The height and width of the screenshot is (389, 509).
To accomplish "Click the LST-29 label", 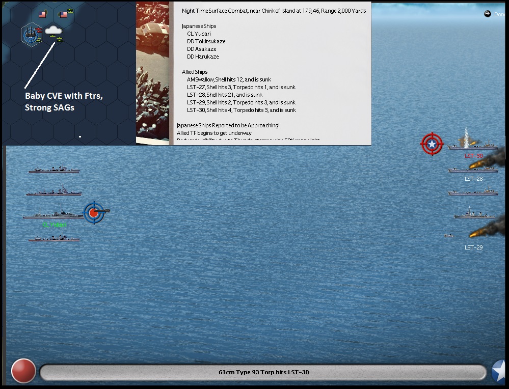I will click(x=474, y=247).
